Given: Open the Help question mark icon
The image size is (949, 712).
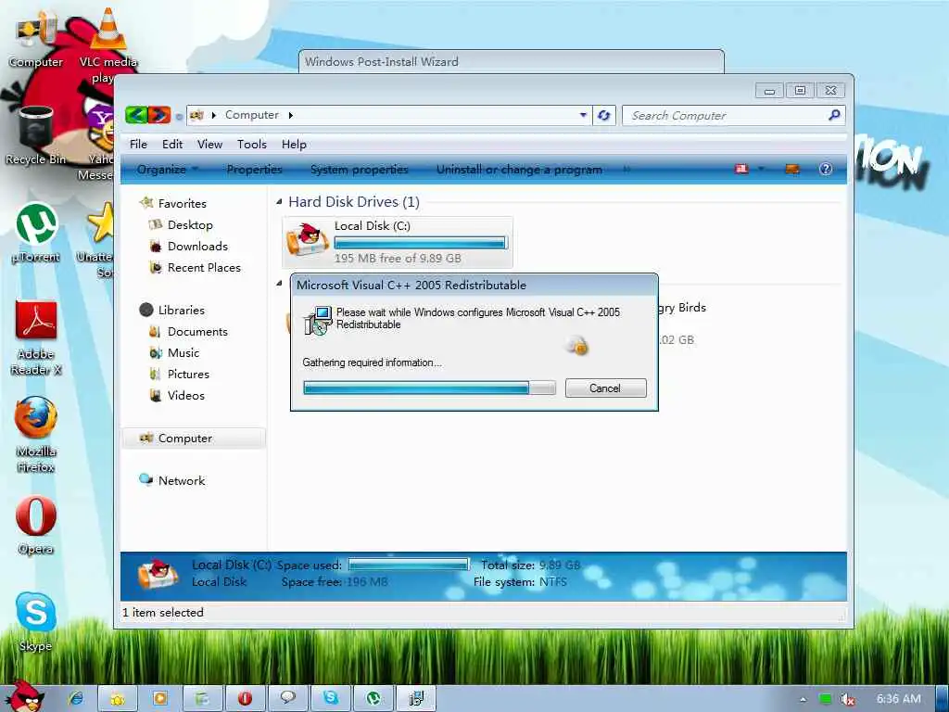Looking at the screenshot, I should (x=826, y=169).
